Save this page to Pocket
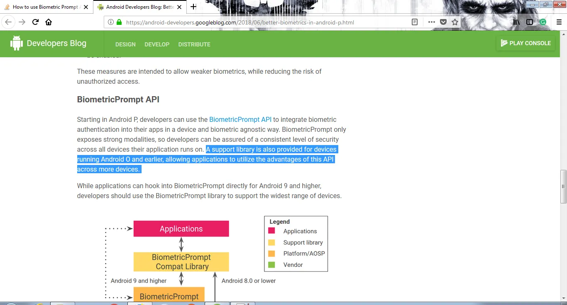The width and height of the screenshot is (567, 305). 443,22
